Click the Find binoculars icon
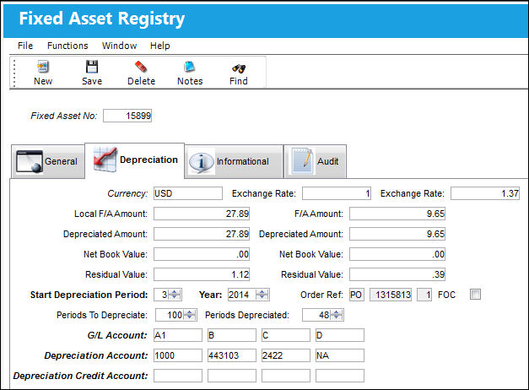529x390 pixels. pyautogui.click(x=239, y=68)
